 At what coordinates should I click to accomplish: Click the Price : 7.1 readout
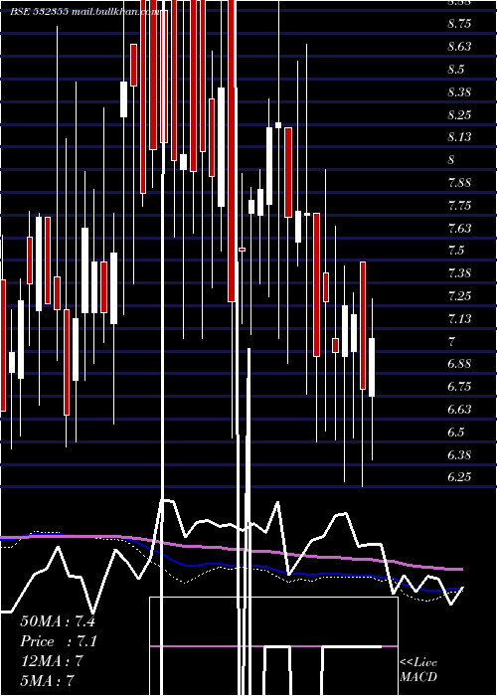coord(59,641)
